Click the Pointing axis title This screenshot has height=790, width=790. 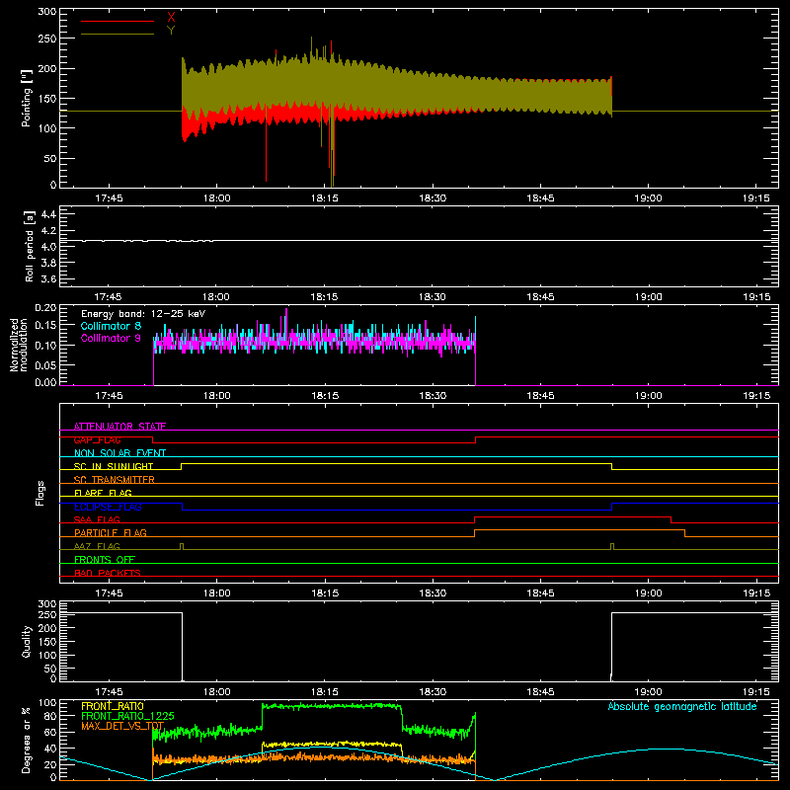(27, 98)
